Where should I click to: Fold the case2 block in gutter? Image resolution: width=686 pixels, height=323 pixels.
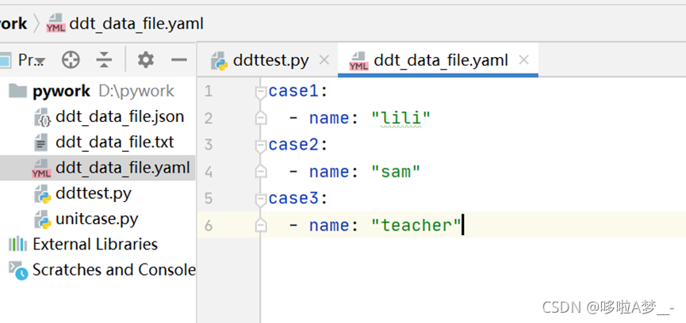click(x=259, y=146)
